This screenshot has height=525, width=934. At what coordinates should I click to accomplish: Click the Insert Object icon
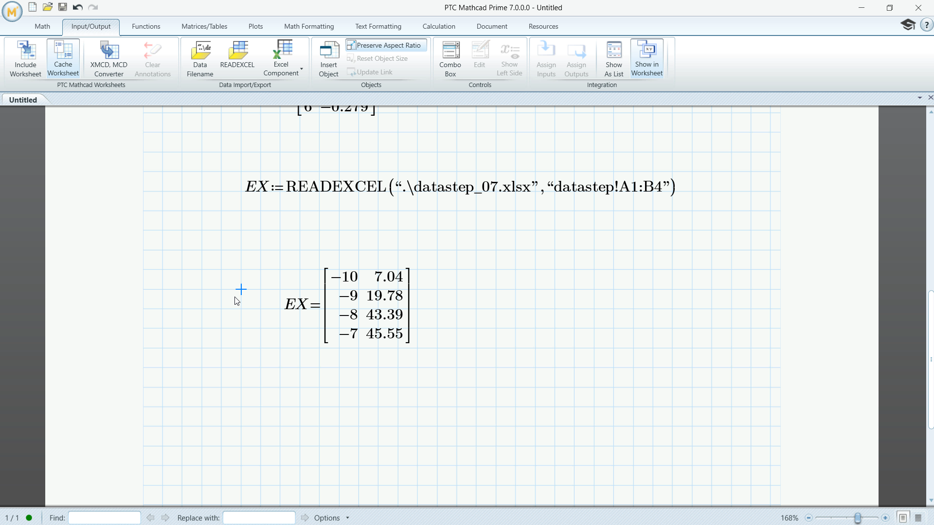coord(329,59)
